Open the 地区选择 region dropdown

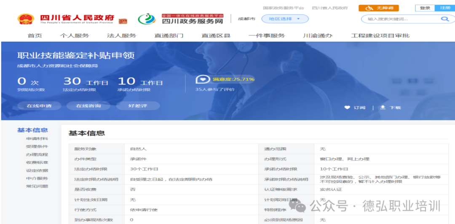(x=285, y=19)
